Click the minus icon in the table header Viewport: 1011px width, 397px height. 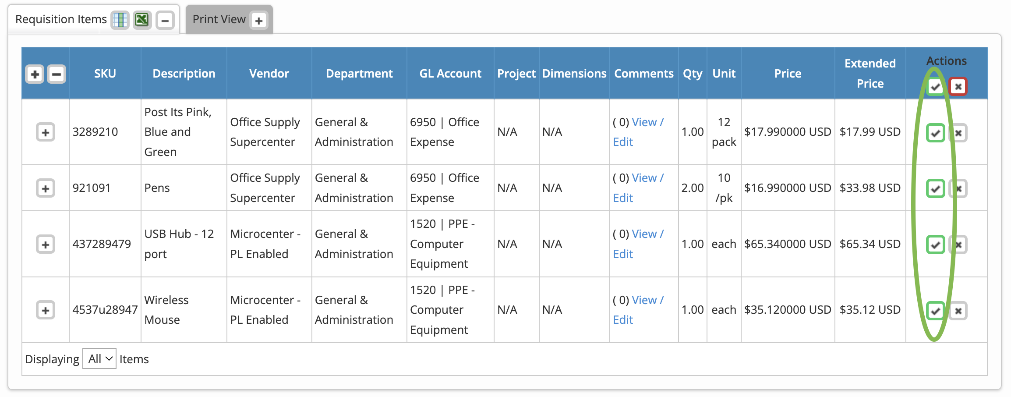(56, 74)
